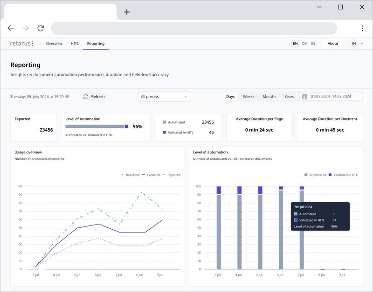Image resolution: width=373 pixels, height=292 pixels.
Task: Click the 96% automation percentage
Action: pos(137,126)
